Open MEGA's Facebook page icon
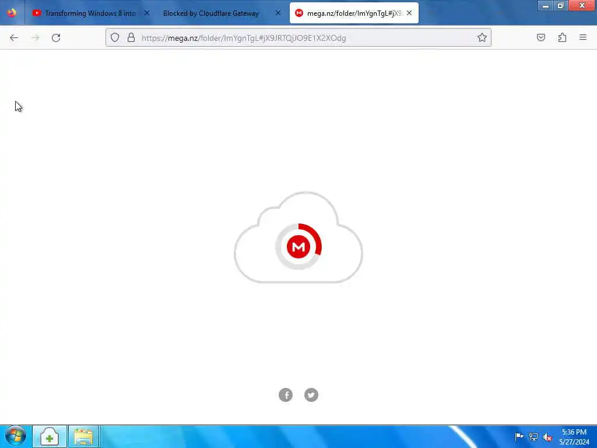 286,395
